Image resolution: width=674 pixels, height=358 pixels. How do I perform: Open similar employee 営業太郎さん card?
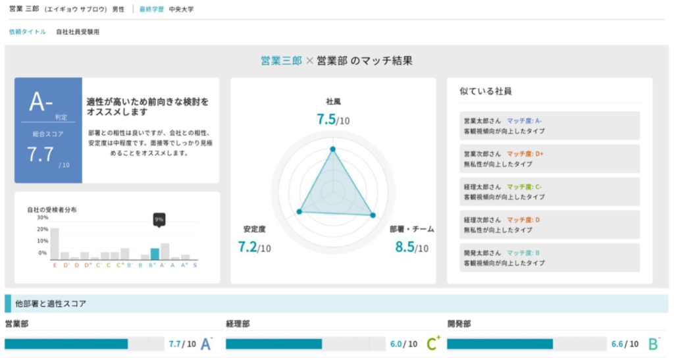(550, 126)
